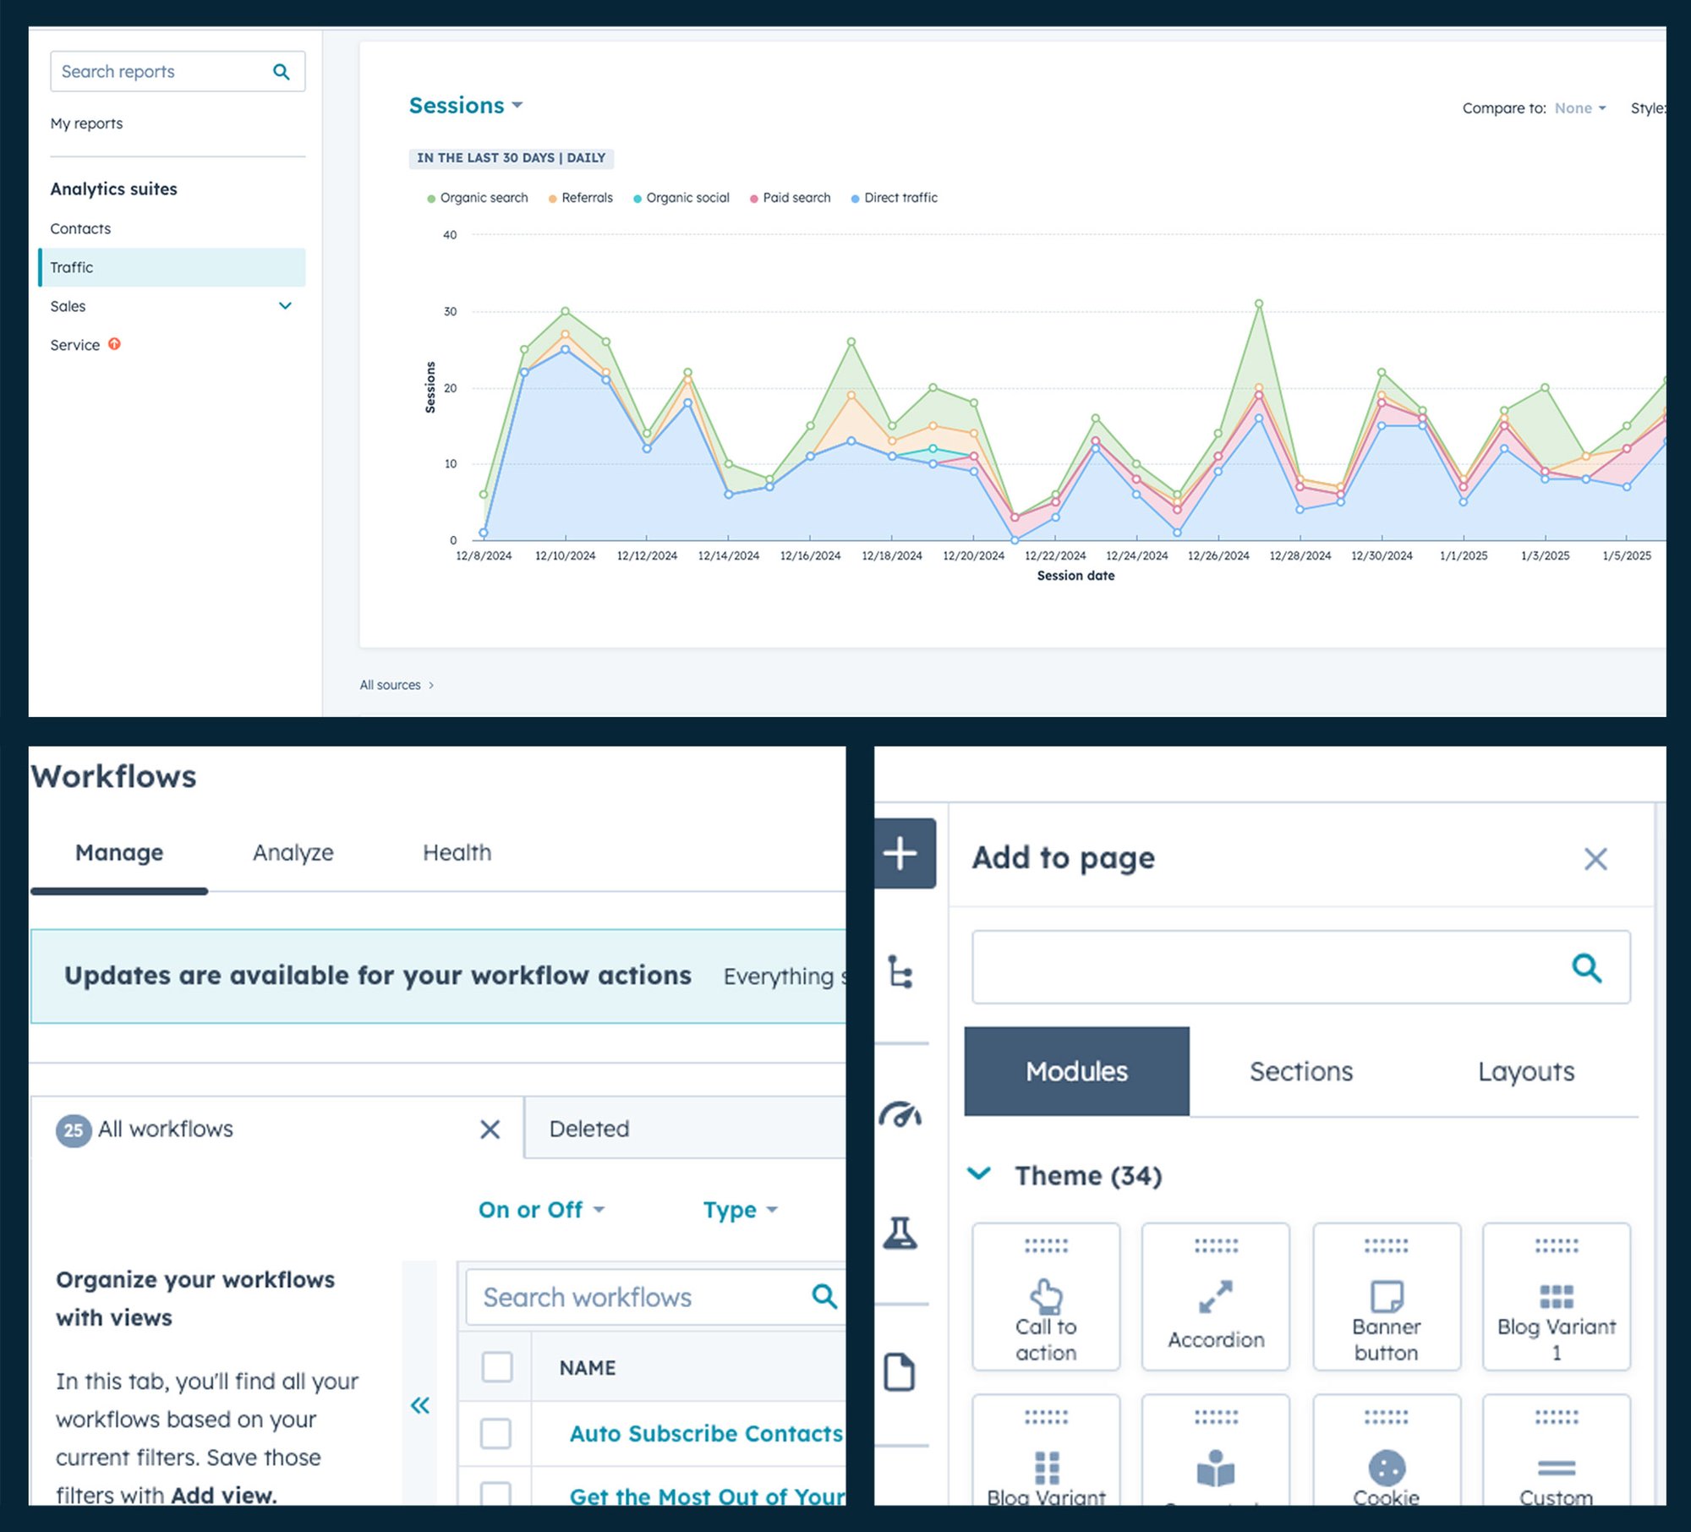
Task: Click the 12/27/2024 Organic search peak point
Action: (x=1259, y=303)
